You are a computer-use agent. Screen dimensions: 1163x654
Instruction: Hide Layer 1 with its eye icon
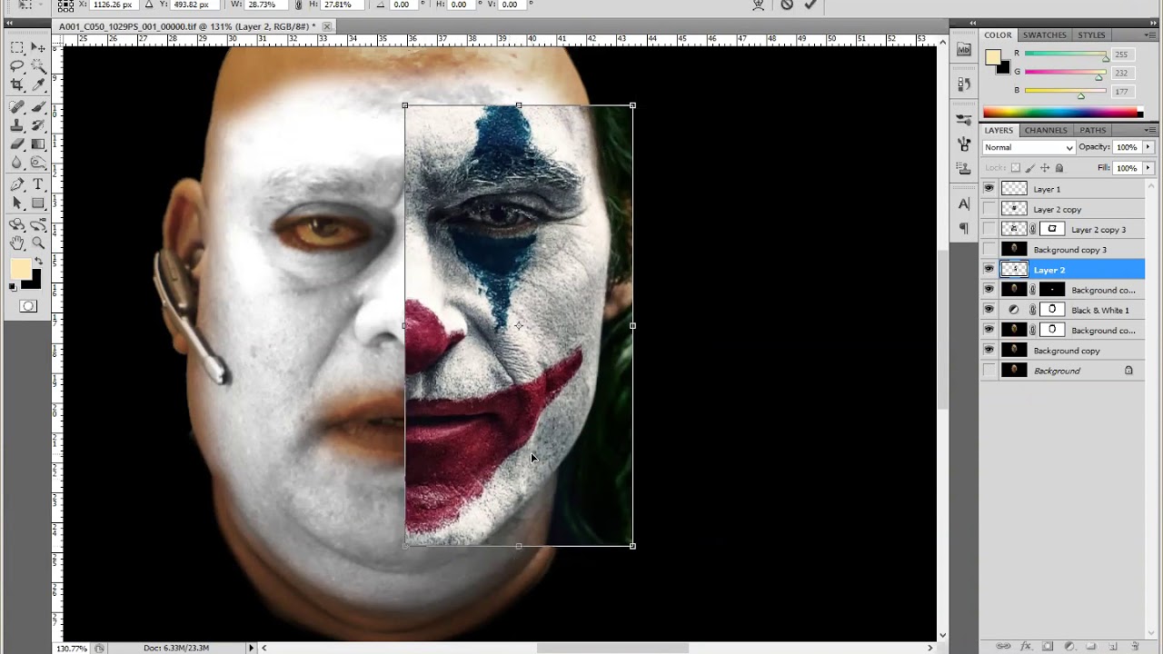click(x=989, y=189)
